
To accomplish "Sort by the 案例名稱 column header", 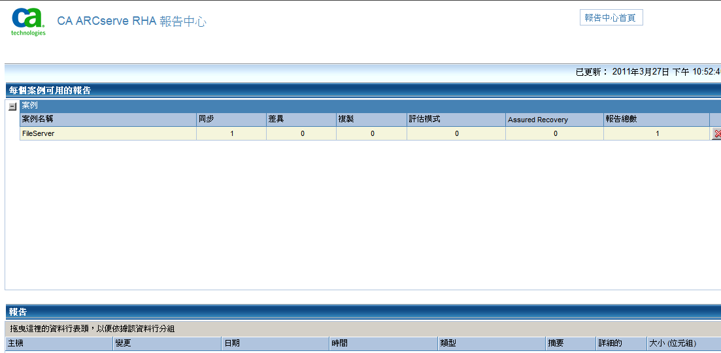I will click(108, 120).
